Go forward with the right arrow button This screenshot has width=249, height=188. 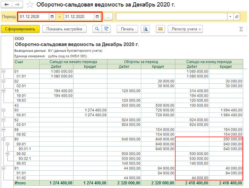(17, 5)
